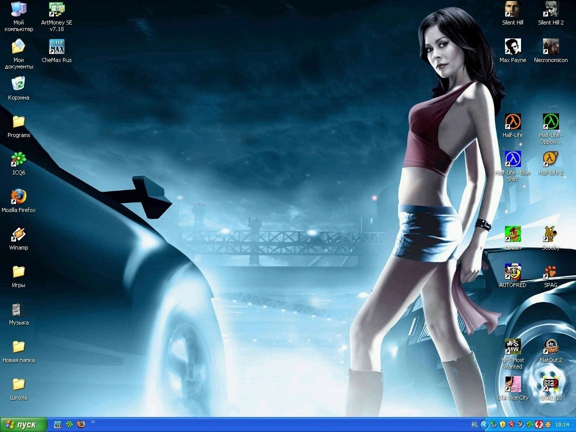The image size is (576, 432).
Task: Click the 18:14 system clock
Action: (x=562, y=424)
